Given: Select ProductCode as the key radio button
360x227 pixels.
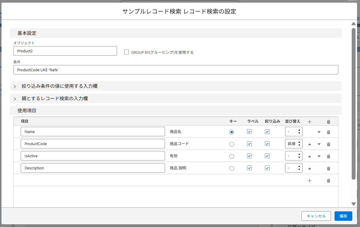Looking at the screenshot, I should point(232,144).
